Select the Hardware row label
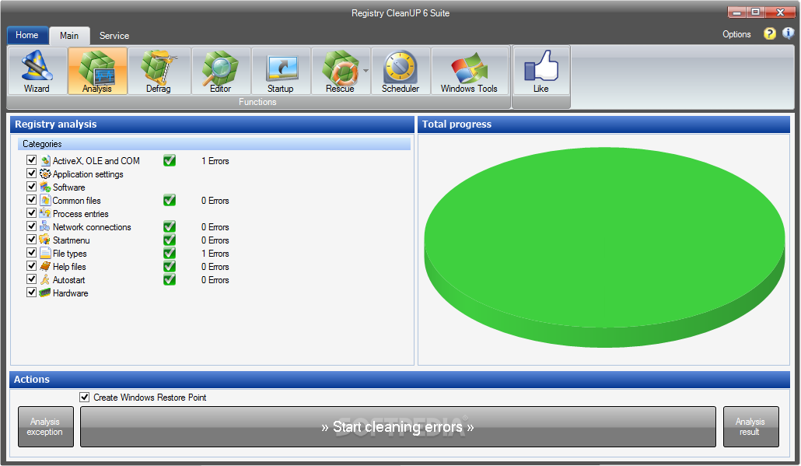801x466 pixels. point(71,293)
